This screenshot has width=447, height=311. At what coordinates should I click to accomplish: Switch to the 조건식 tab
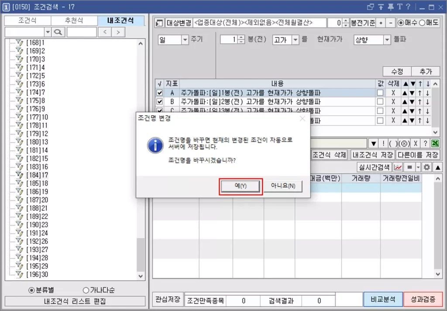click(x=28, y=21)
